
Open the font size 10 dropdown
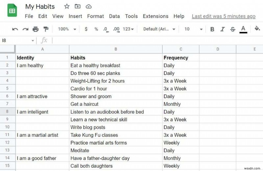[x=193, y=29]
